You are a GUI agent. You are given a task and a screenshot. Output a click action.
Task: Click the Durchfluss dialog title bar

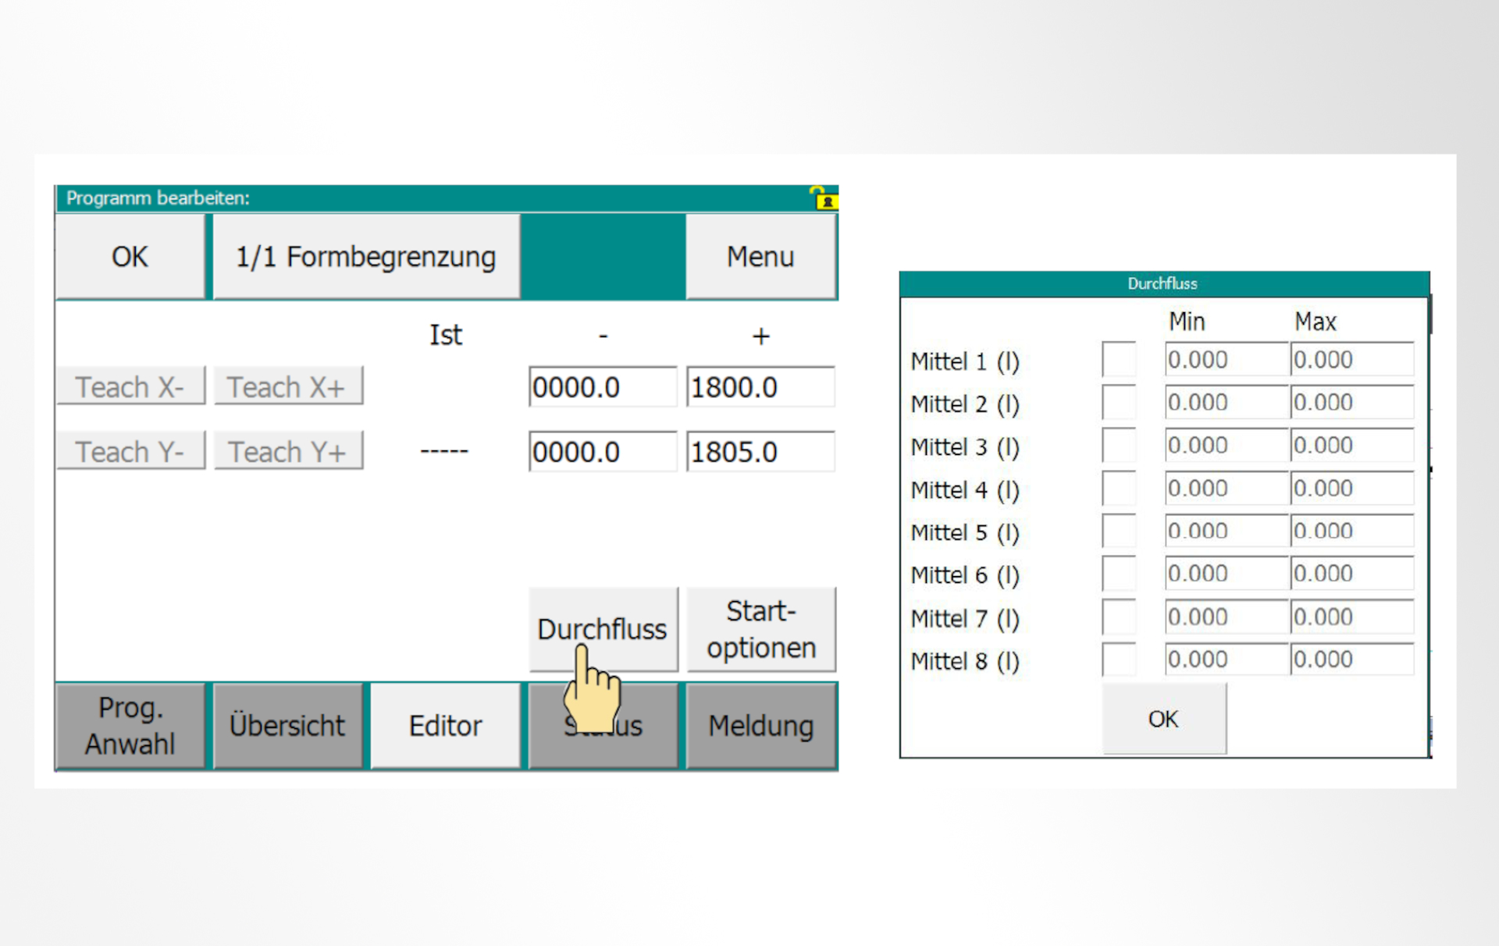[1164, 284]
